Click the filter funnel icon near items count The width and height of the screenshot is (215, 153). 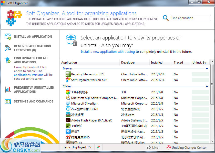pos(98,147)
